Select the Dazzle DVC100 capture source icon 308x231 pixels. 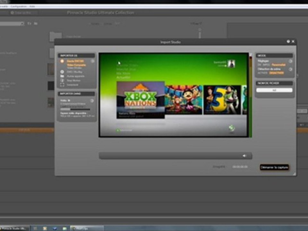click(x=62, y=61)
